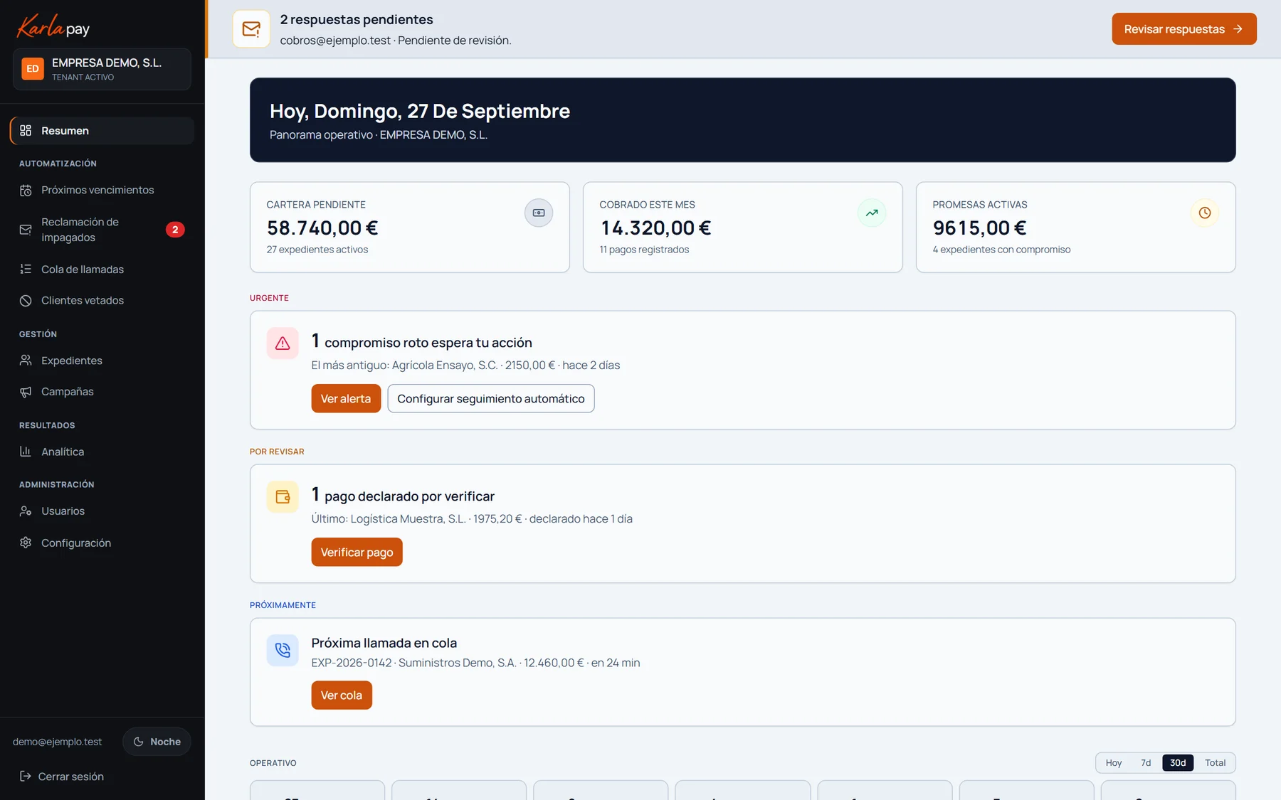Click the wallet icon in Por revisar card
This screenshot has height=800, width=1281.
tap(283, 497)
